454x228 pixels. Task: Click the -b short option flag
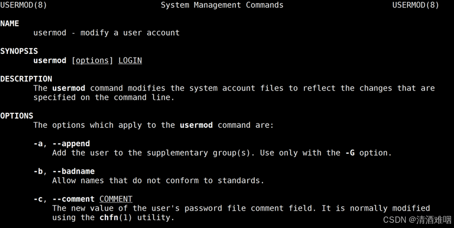(38, 171)
